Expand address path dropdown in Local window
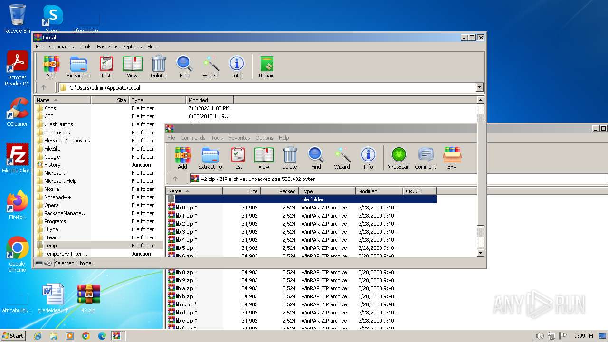The width and height of the screenshot is (608, 342). pyautogui.click(x=479, y=87)
